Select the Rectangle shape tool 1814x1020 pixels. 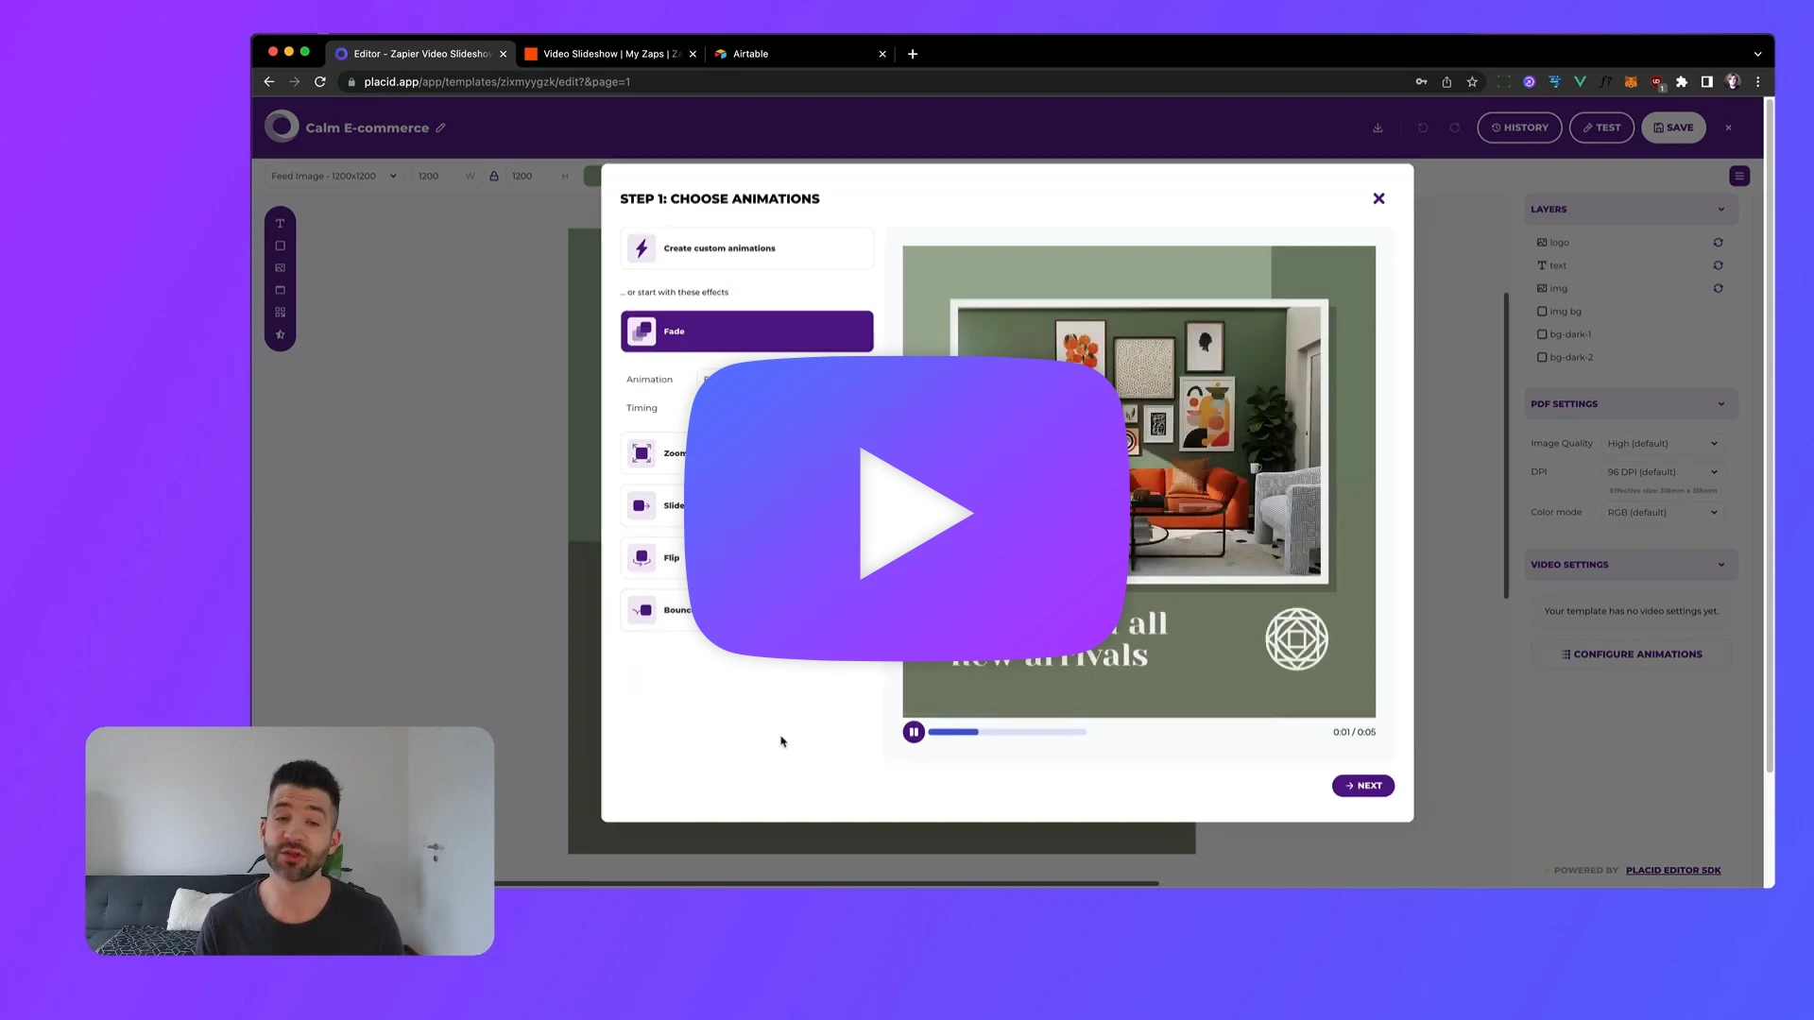[x=280, y=246]
